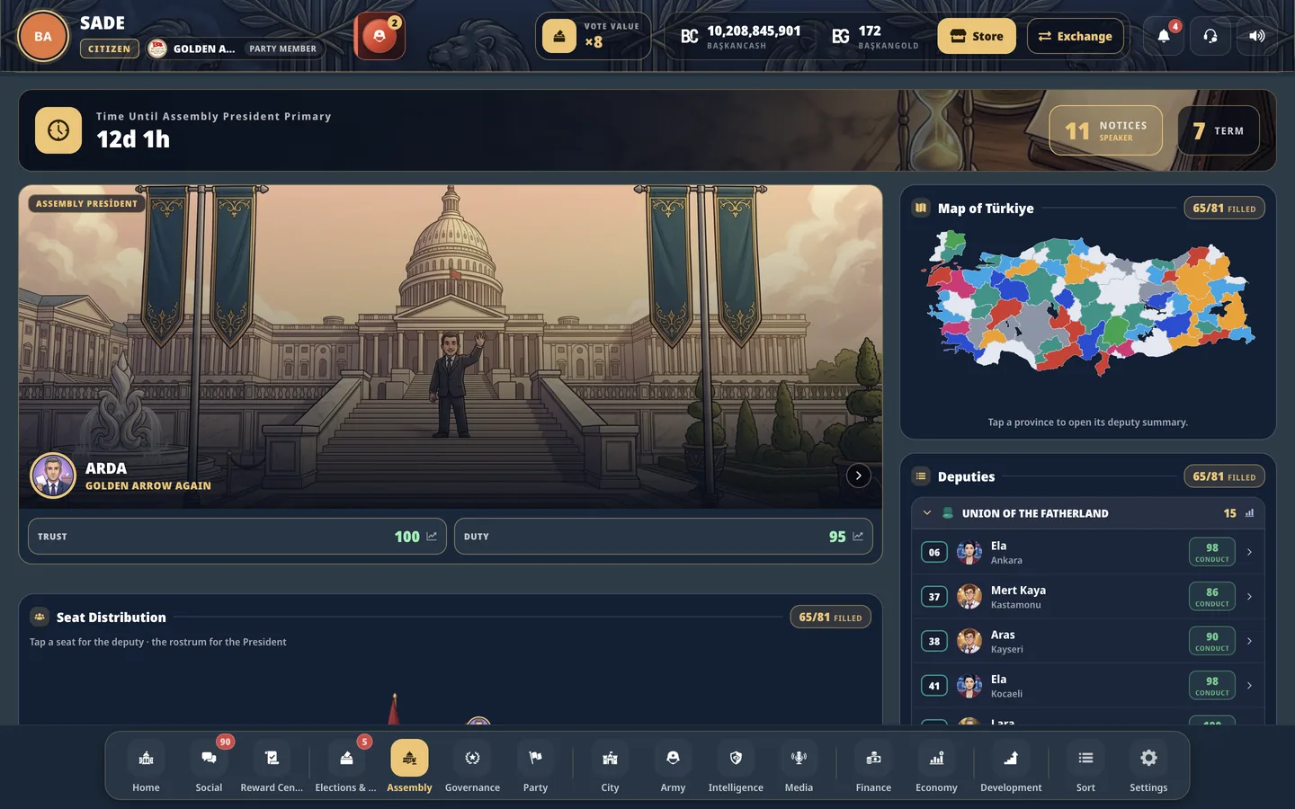This screenshot has height=809, width=1295.
Task: Expand Ela from Kocaeli deputy row
Action: (1088, 686)
